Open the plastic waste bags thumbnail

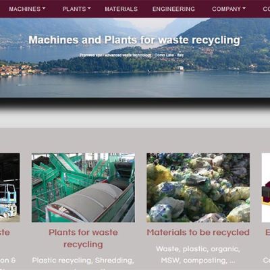point(198,188)
